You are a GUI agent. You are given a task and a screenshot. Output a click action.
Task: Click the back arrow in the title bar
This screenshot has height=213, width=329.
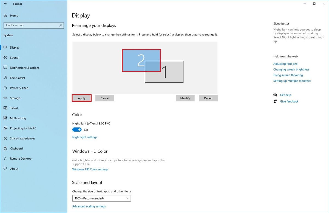[x=5, y=4]
